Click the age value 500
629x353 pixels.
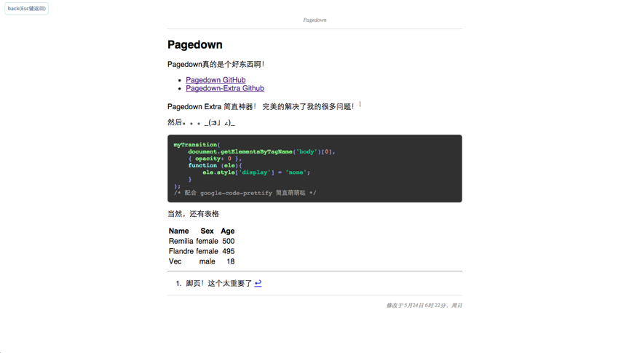(229, 241)
